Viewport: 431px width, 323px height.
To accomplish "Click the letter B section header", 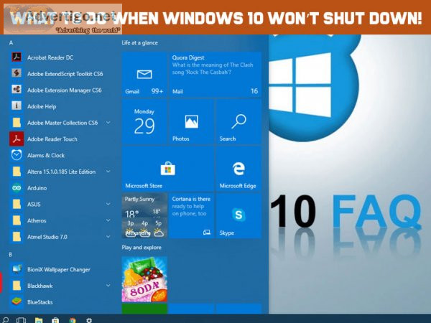I will [11, 254].
